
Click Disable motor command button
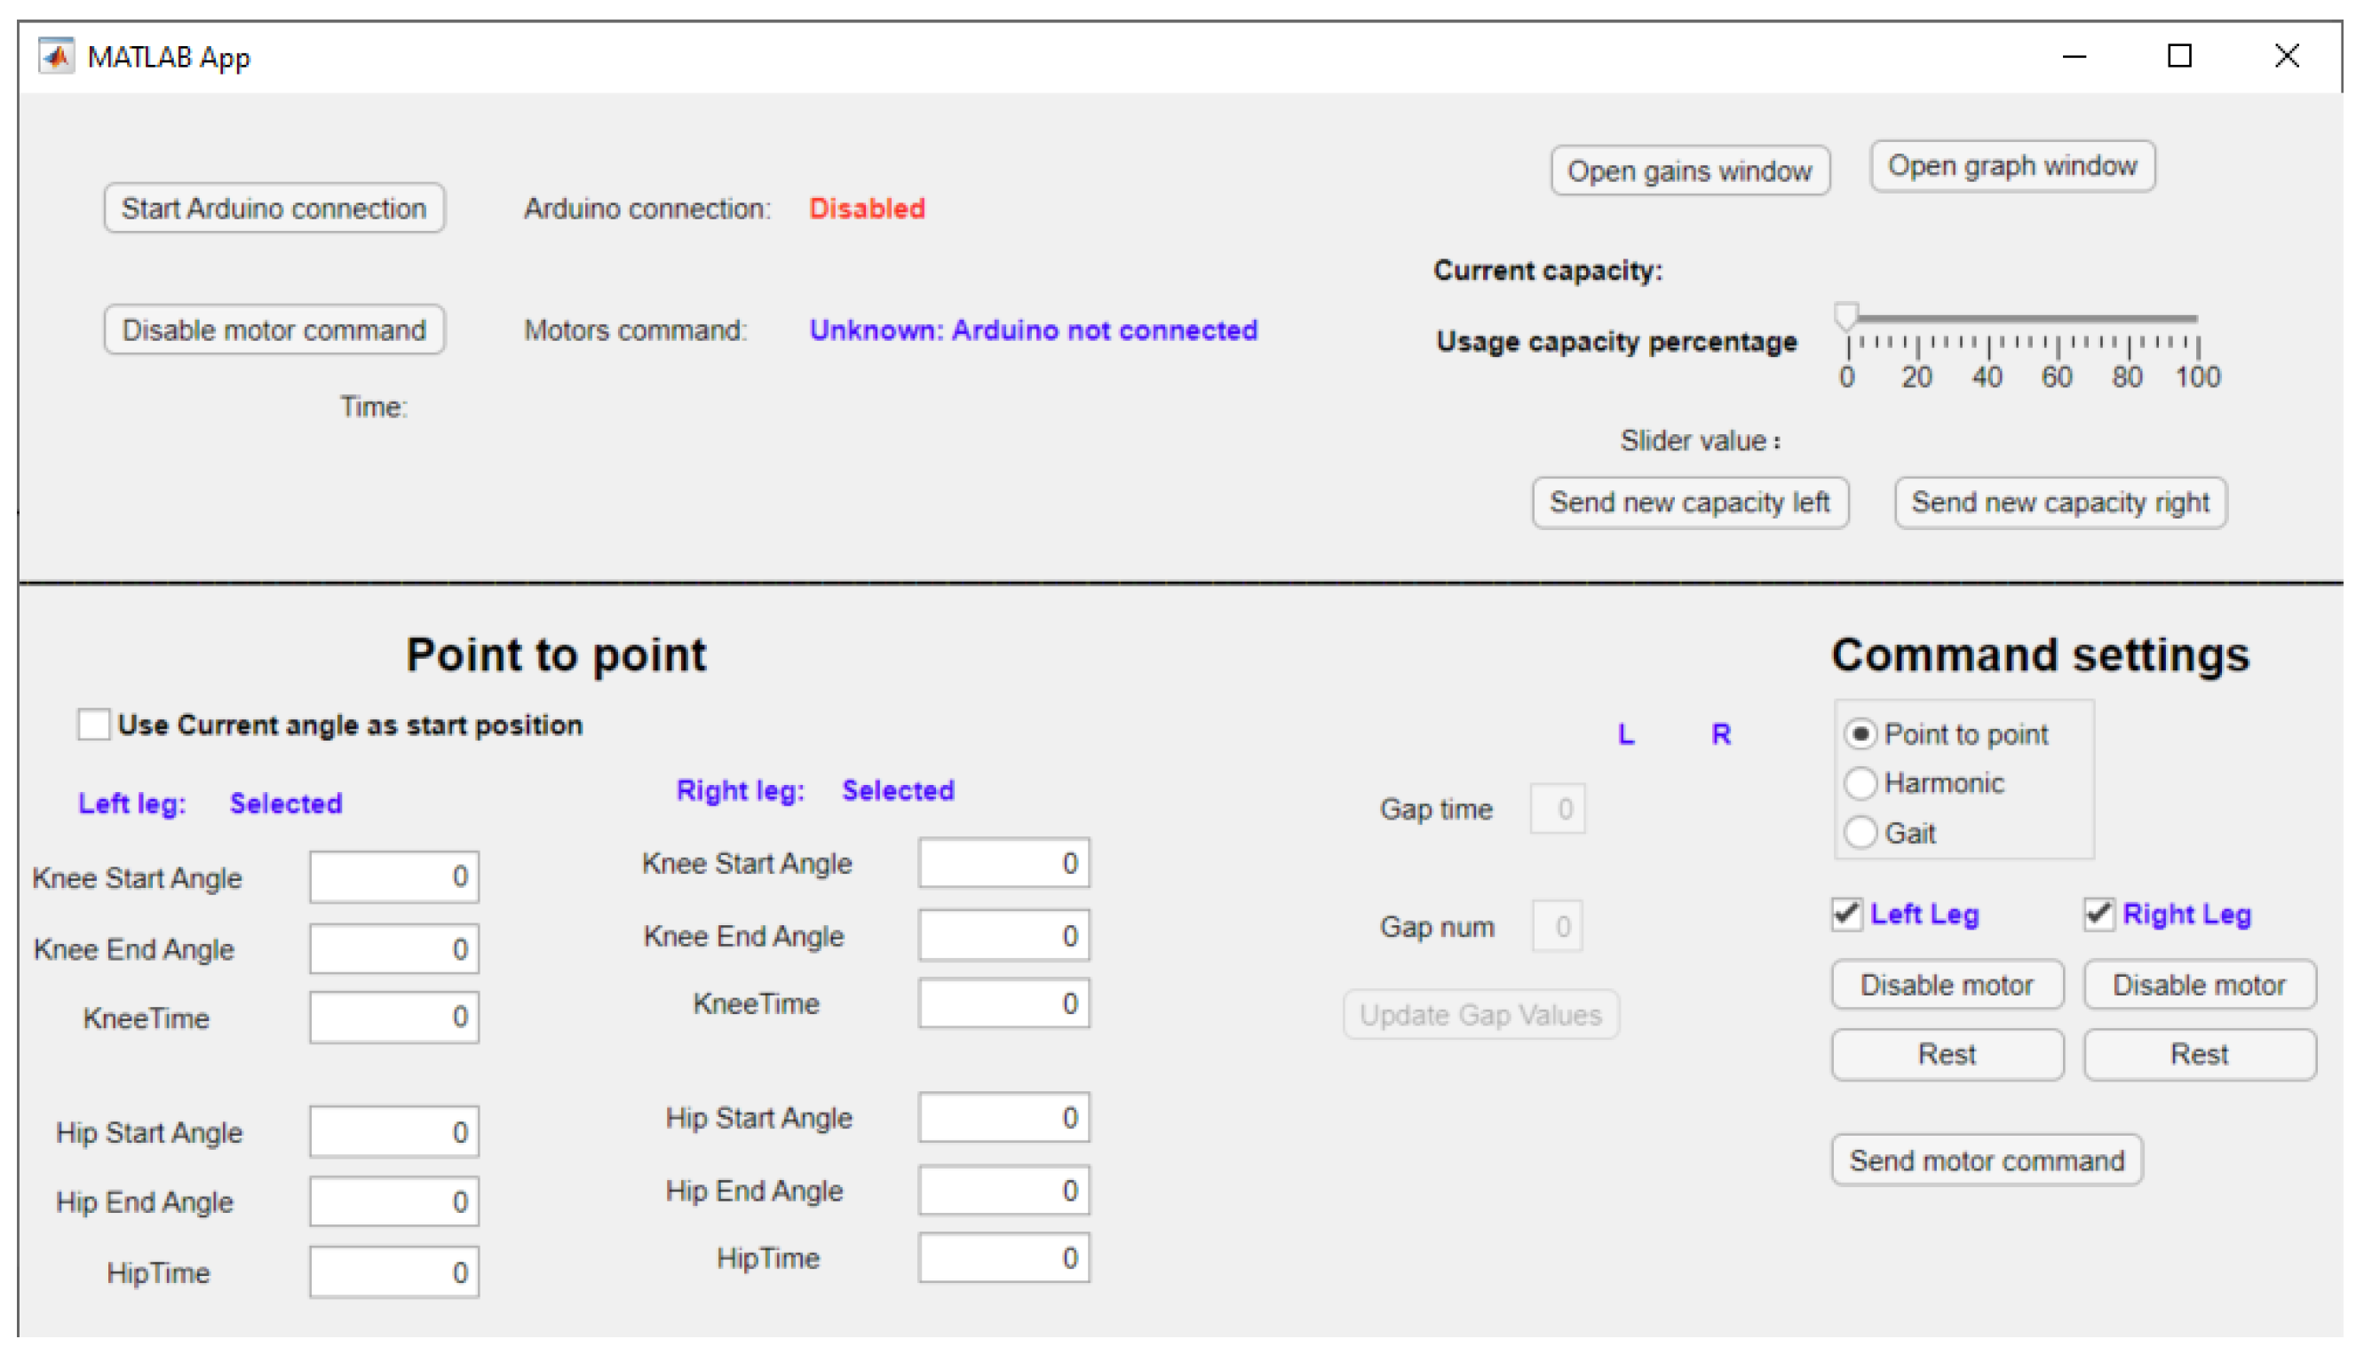274,329
